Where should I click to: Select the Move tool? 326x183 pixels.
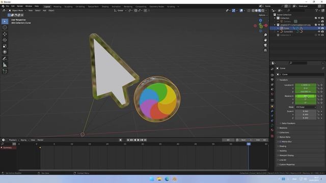(x=5, y=34)
